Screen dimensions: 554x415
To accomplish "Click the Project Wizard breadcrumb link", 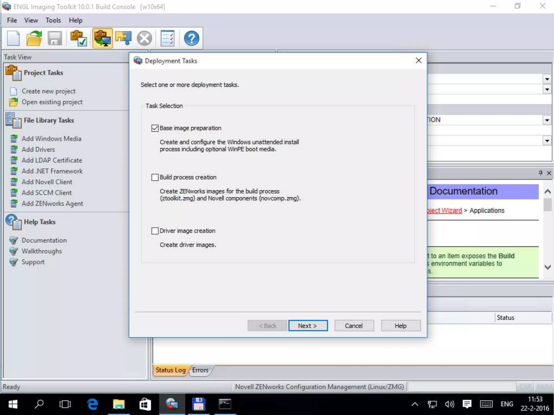I will point(445,210).
